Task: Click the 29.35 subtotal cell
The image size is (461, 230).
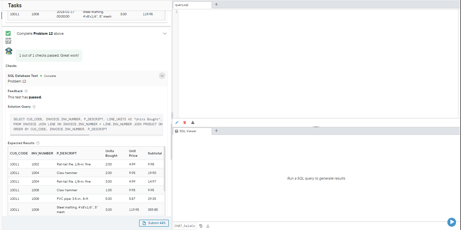Action: pyautogui.click(x=152, y=199)
